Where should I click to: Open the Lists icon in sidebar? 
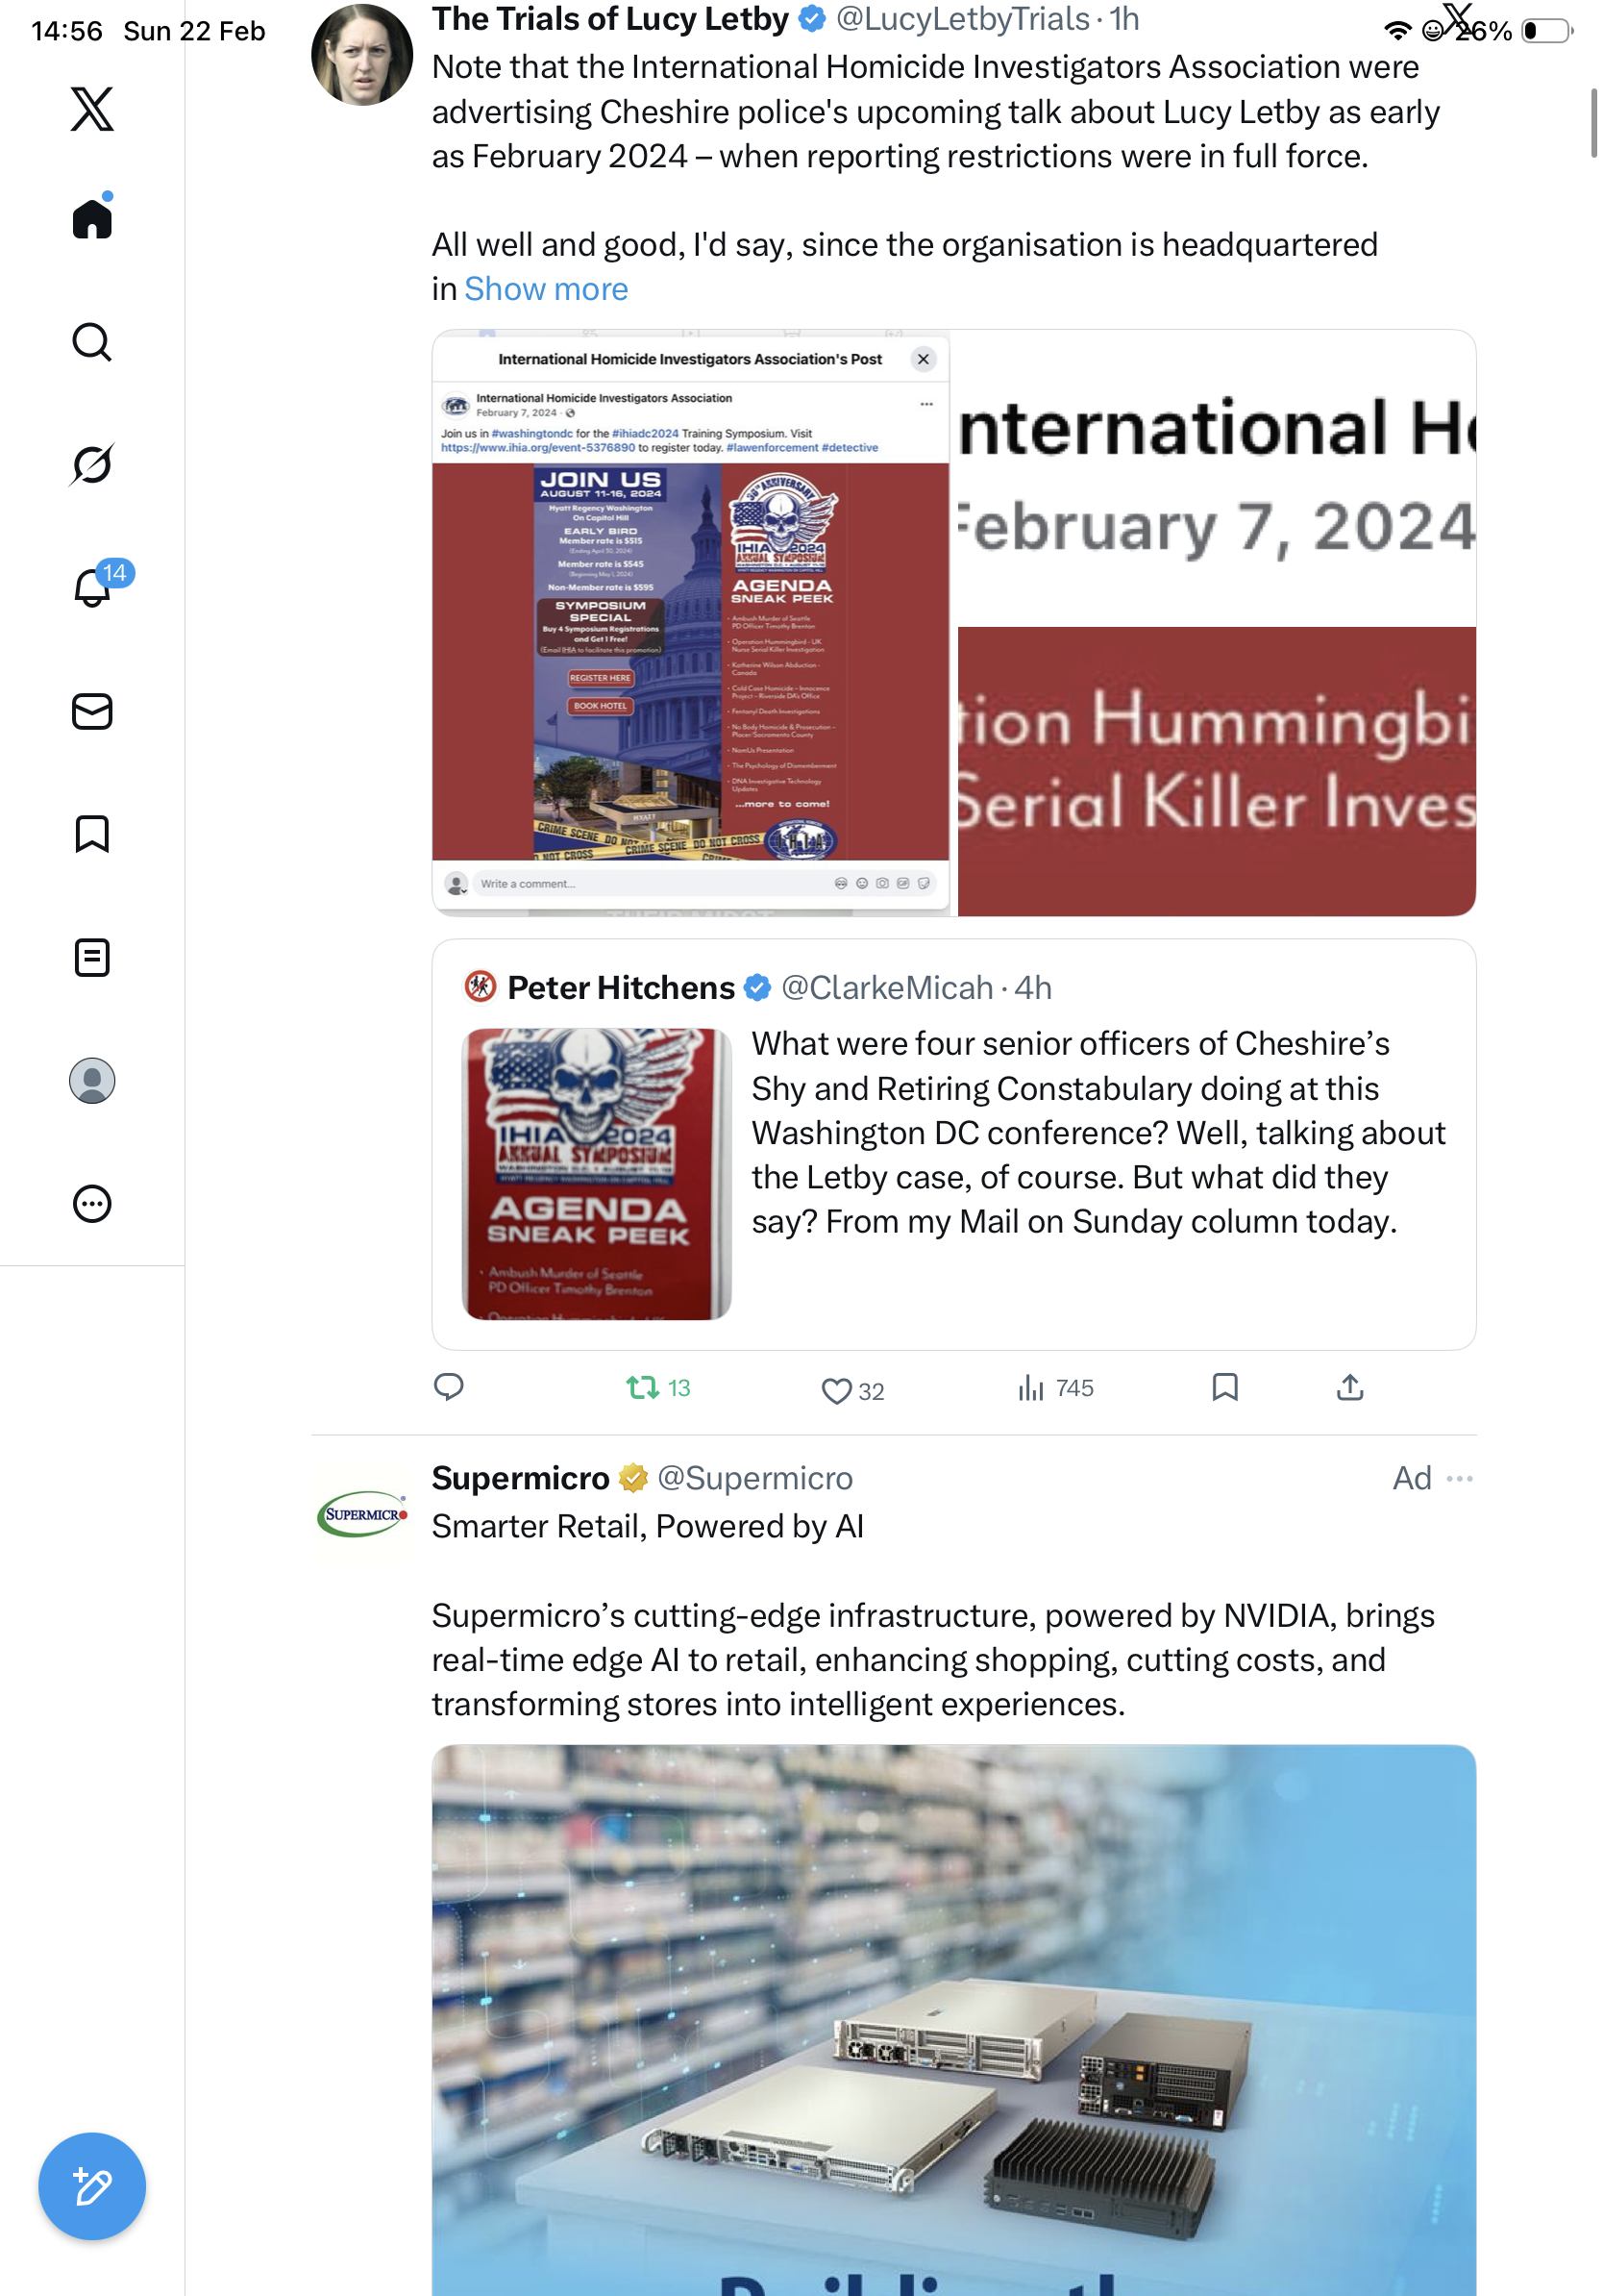point(92,957)
